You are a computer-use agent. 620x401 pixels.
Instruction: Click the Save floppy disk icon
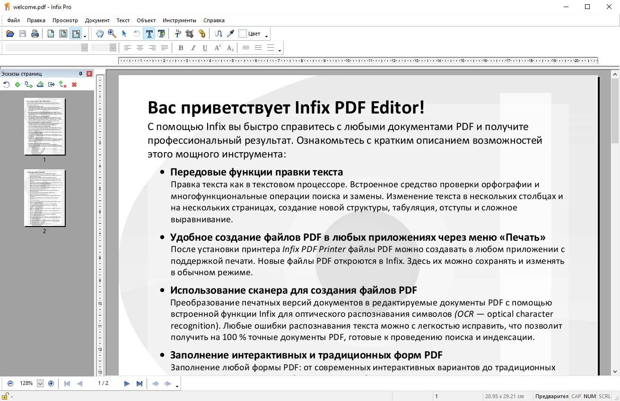point(22,34)
